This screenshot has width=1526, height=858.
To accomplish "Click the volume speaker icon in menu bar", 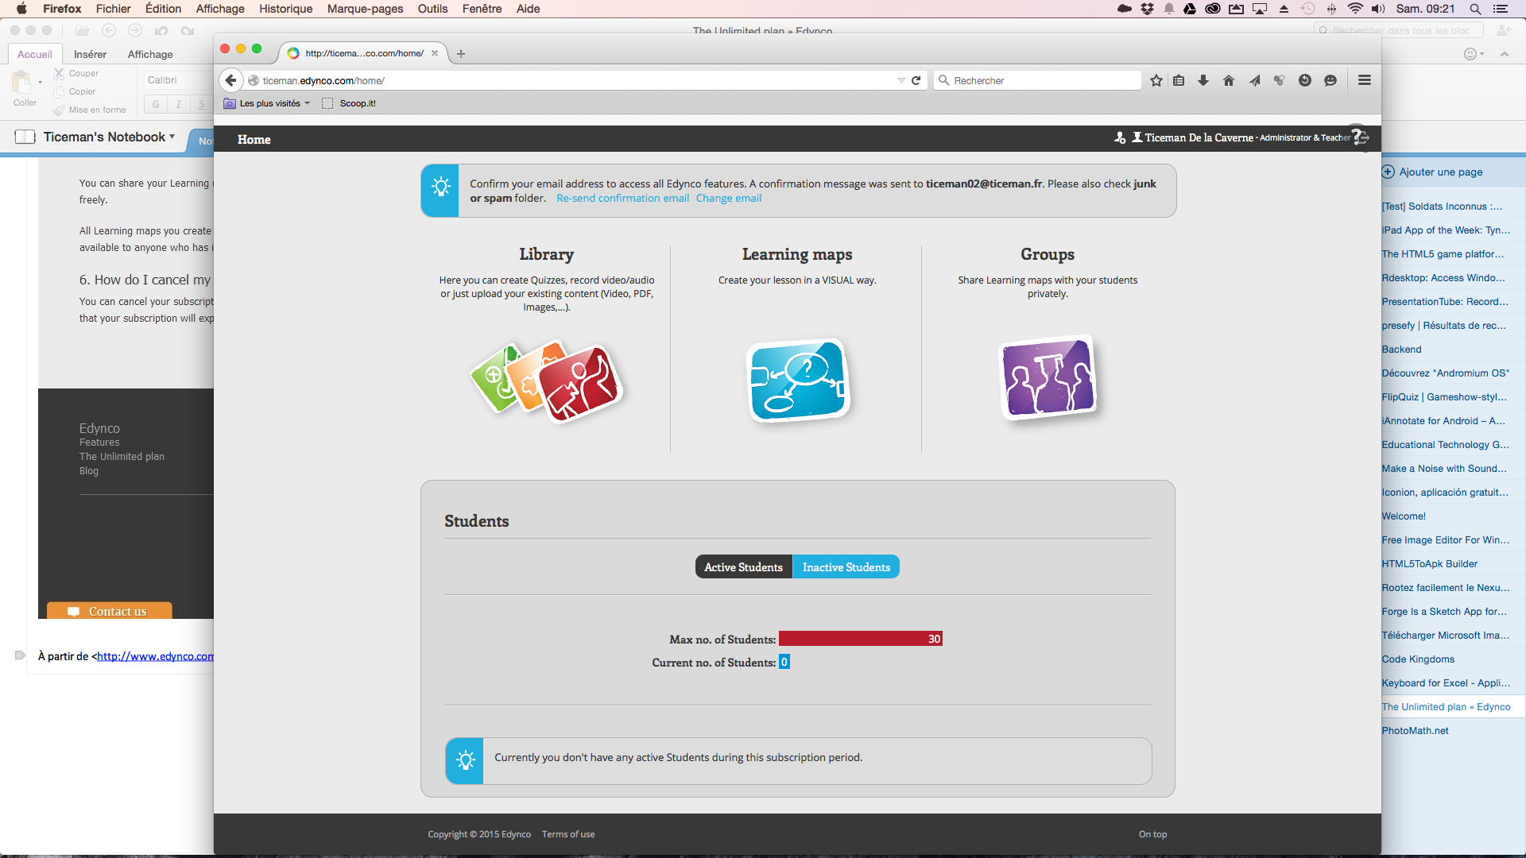I will 1378,9.
